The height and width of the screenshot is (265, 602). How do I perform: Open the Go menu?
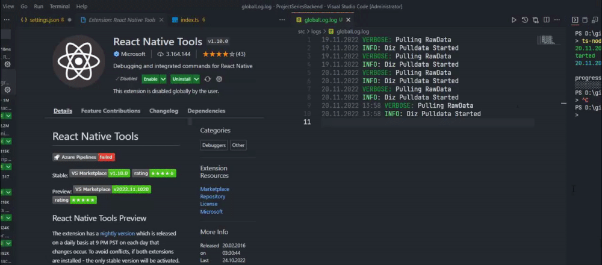click(x=24, y=7)
